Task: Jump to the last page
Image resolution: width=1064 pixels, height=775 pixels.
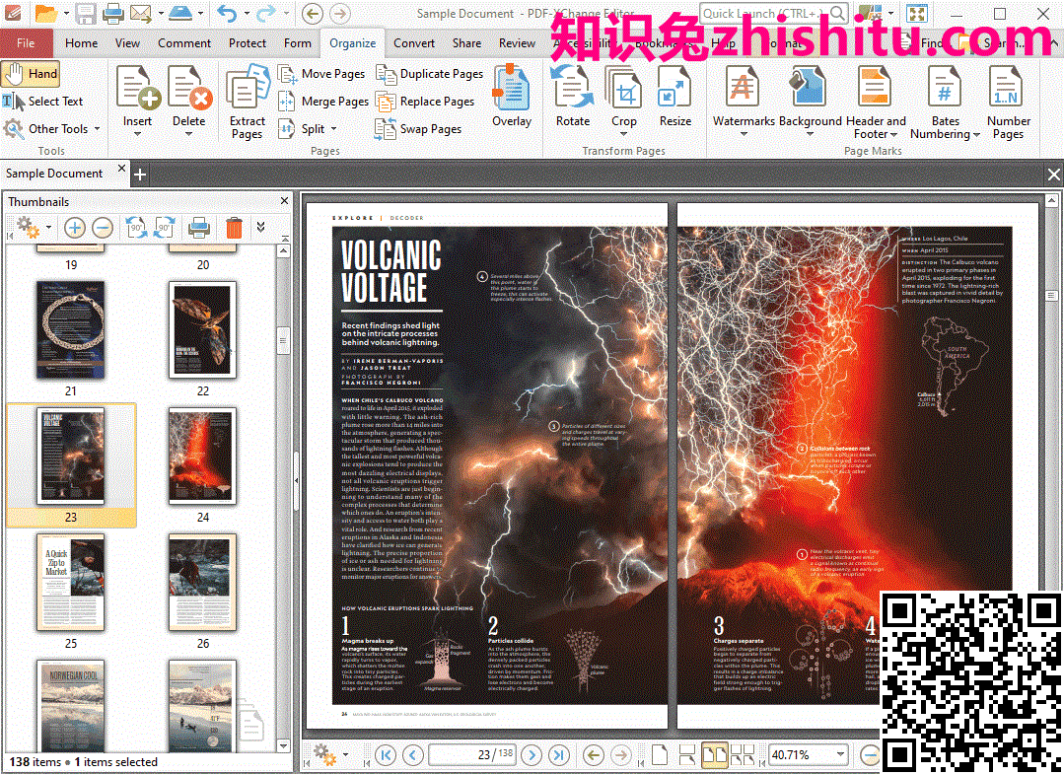Action: [x=559, y=754]
